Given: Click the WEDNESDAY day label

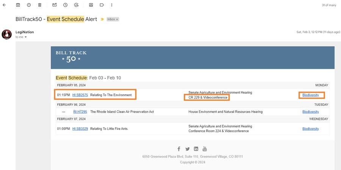Looking at the screenshot, I should point(319,119).
